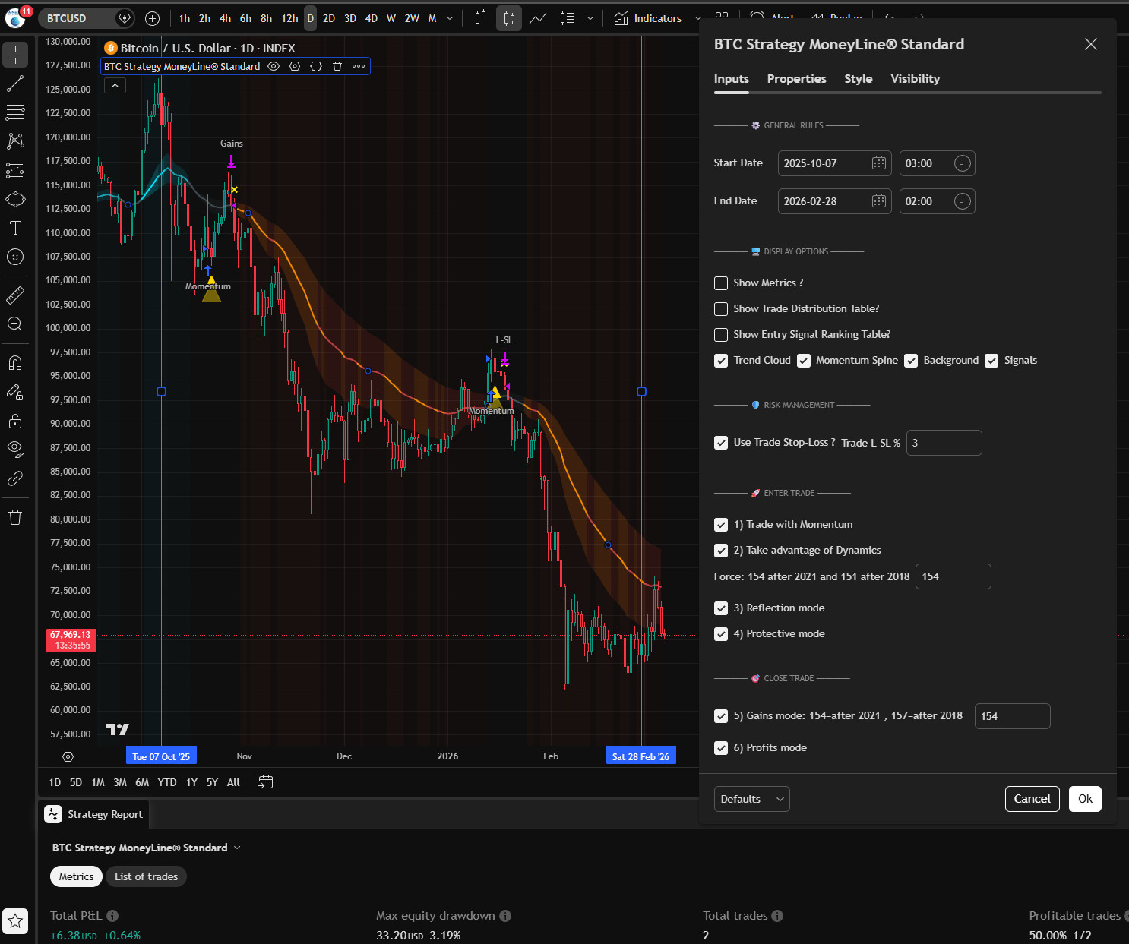1129x944 pixels.
Task: Remove objects with the trash icon
Action: click(x=15, y=517)
